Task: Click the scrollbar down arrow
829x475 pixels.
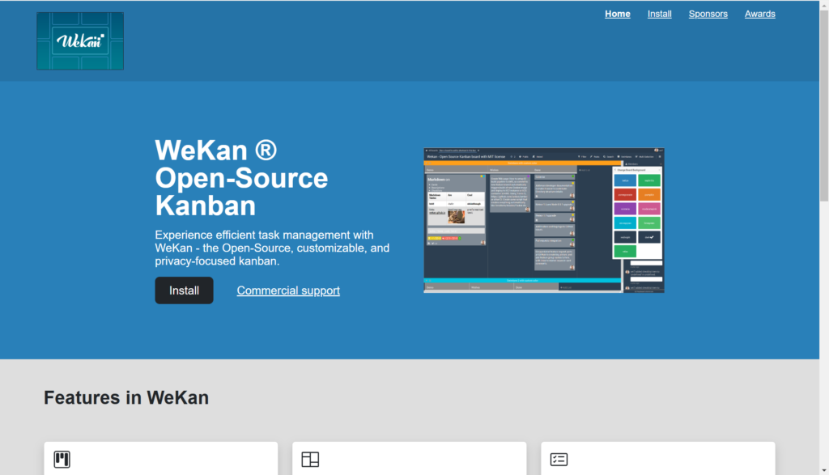Action: 823,469
